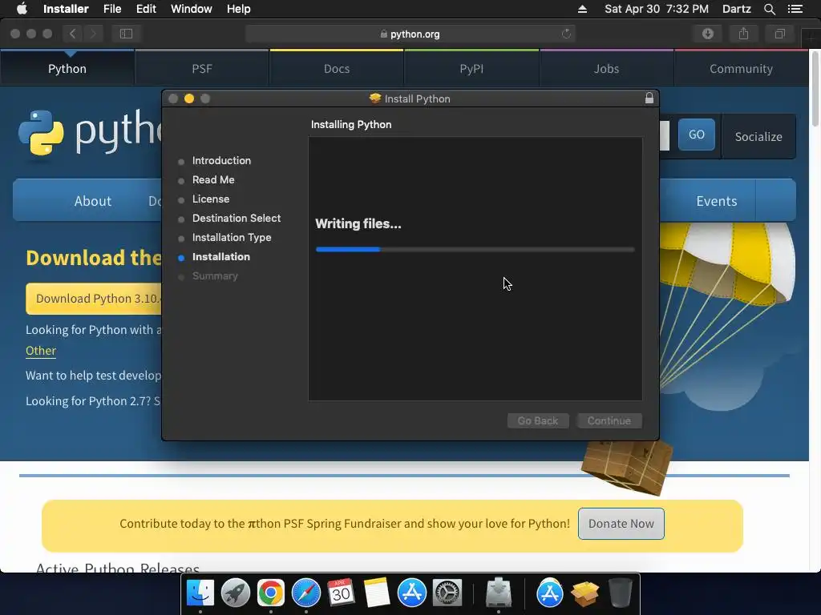Open the Edit menu

click(x=146, y=9)
